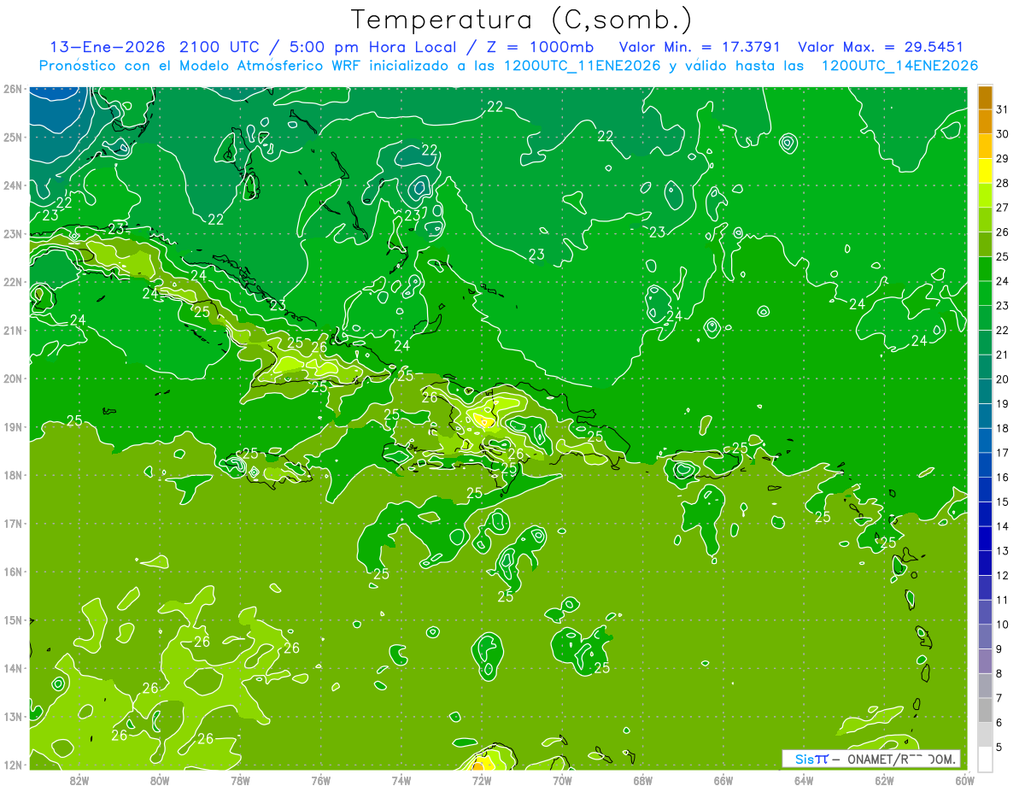Click the color scale value 31
The width and height of the screenshot is (1025, 792).
pos(1002,109)
